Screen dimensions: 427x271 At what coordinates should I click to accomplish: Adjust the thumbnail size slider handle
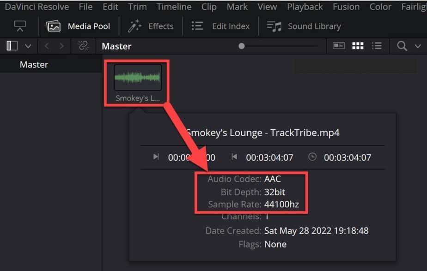point(241,46)
